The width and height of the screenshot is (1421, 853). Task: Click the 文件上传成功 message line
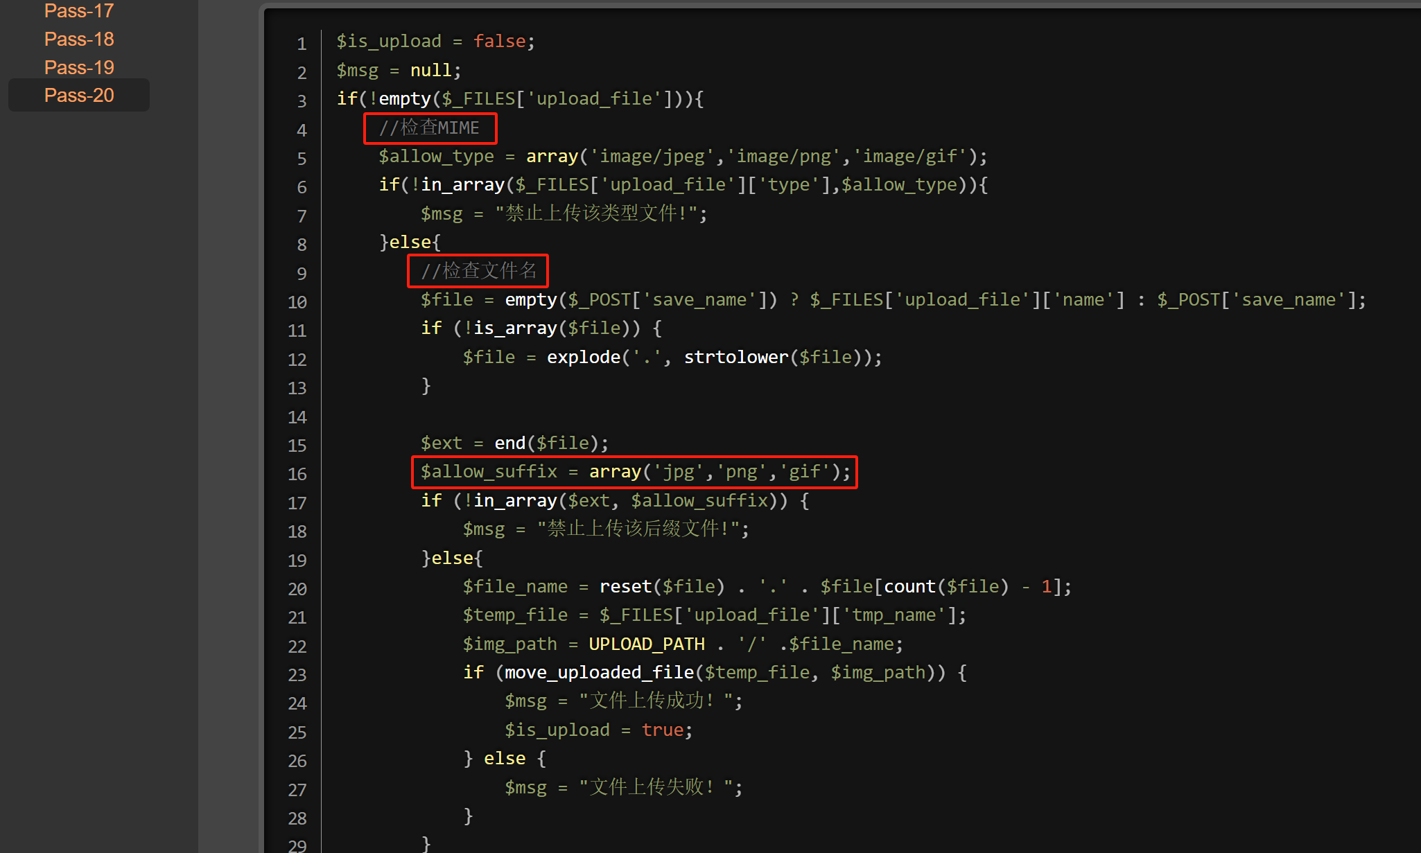(x=623, y=701)
